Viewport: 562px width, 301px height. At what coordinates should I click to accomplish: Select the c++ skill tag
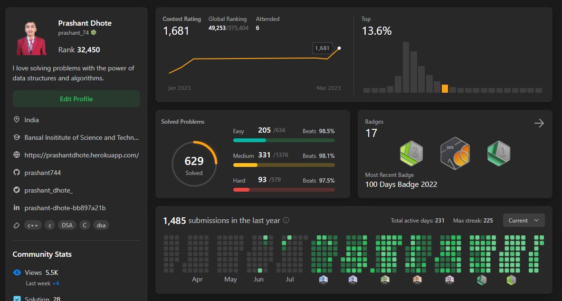tap(33, 225)
